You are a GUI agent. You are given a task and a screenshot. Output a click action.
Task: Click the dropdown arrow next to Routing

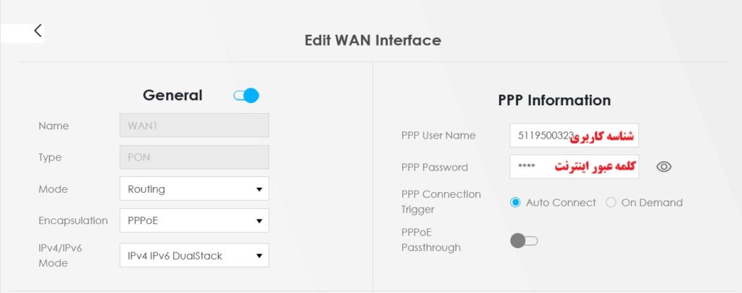pyautogui.click(x=259, y=189)
